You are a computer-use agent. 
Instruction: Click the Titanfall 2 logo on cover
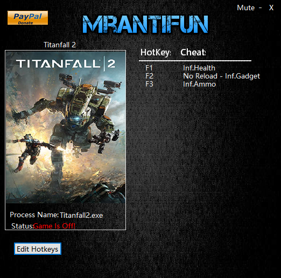[x=66, y=63]
